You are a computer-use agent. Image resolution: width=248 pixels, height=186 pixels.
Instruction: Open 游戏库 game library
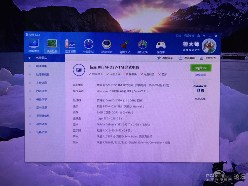click(x=161, y=47)
